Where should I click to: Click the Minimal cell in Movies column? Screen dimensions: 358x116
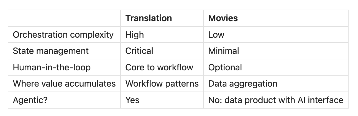[224, 51]
